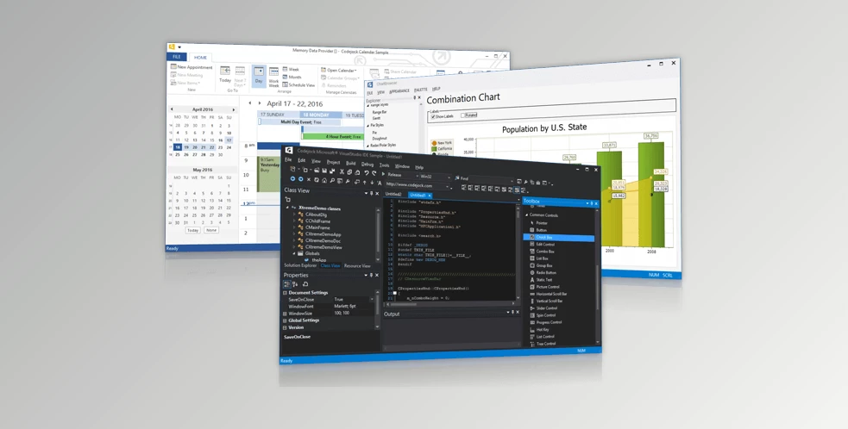848x429 pixels.
Task: Collapse Common Controls group in Toolbox
Action: click(526, 215)
